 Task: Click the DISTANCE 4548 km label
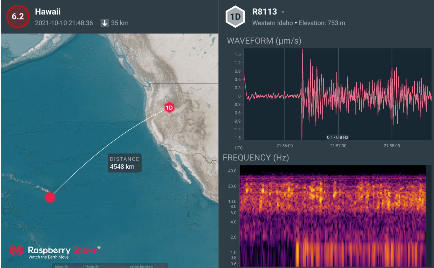pos(124,163)
